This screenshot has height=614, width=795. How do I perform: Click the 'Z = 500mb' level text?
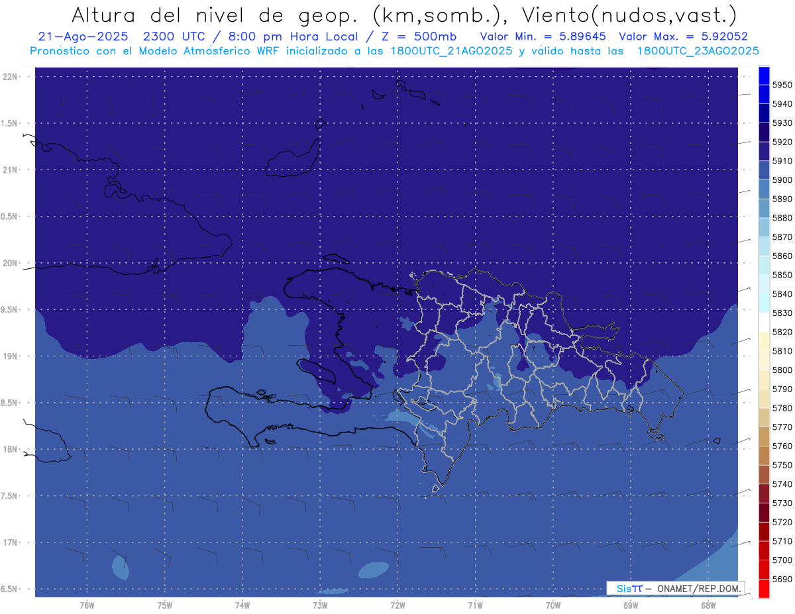pyautogui.click(x=418, y=36)
